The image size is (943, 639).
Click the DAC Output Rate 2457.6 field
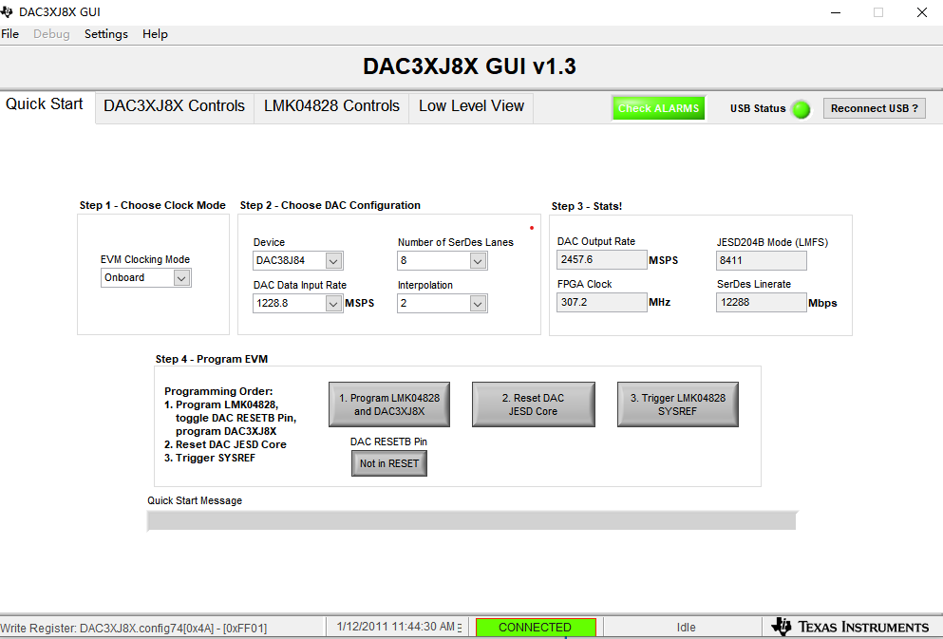(602, 260)
